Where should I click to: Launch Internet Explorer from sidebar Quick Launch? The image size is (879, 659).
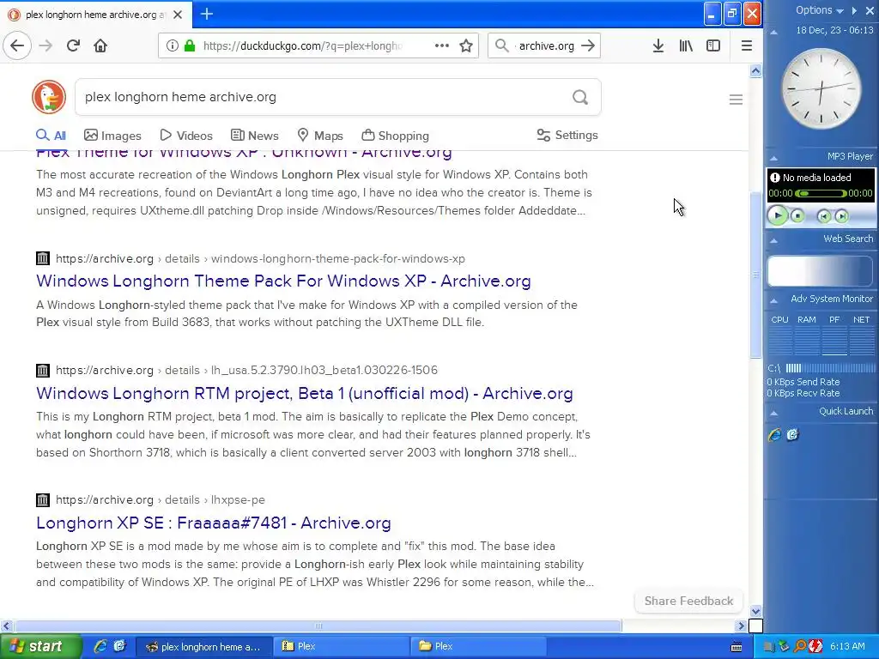pyautogui.click(x=774, y=435)
